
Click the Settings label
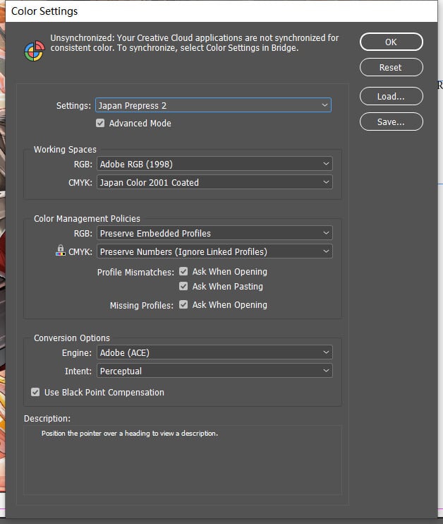coord(73,106)
